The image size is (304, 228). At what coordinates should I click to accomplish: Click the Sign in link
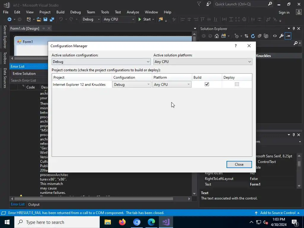[284, 12]
